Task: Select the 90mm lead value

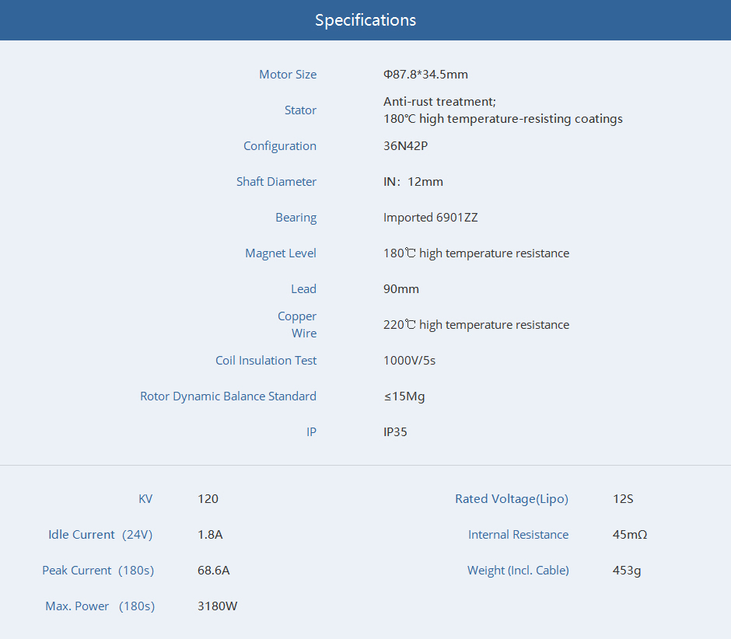Action: pyautogui.click(x=400, y=289)
